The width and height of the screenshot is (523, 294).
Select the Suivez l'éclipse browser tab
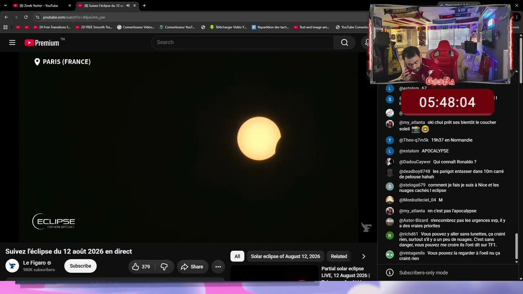(x=104, y=6)
